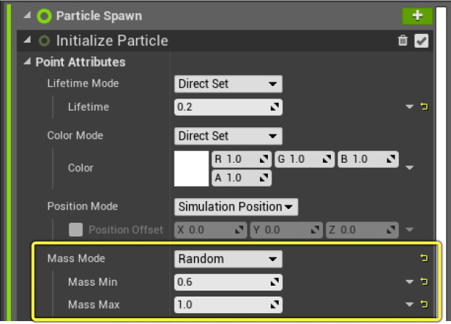The image size is (451, 324).
Task: Open the Lifetime row options arrow
Action: click(x=410, y=107)
